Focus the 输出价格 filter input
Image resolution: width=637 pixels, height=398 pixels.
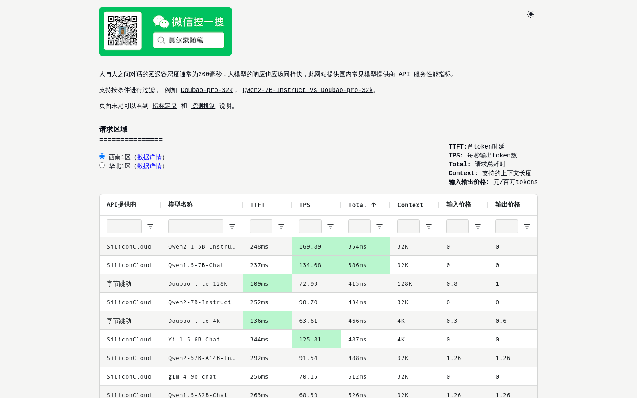point(507,226)
